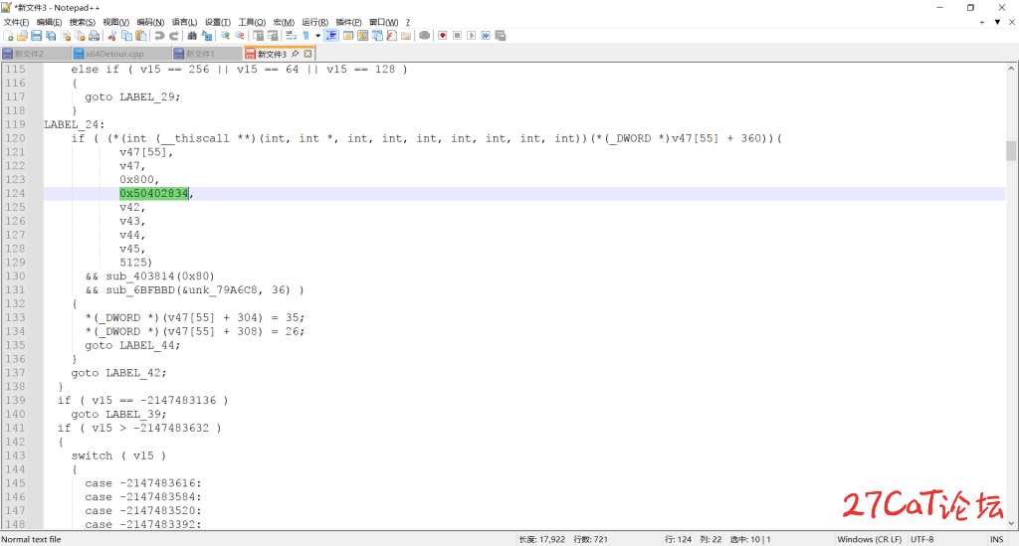Open the 语言(L) menu
1019x546 pixels.
184,22
